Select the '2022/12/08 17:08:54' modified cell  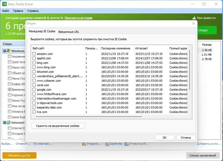(x=115, y=58)
